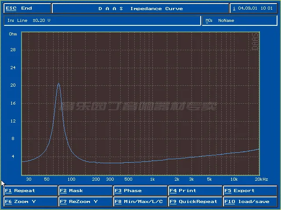
Task: Click the 4 Ohm axis label
Action: click(x=13, y=157)
